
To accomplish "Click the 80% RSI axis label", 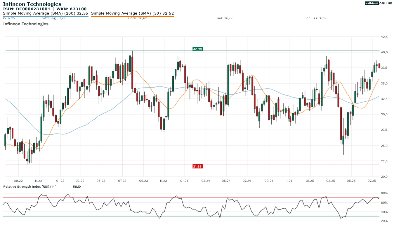I will (384, 193).
